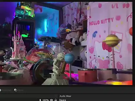This screenshot has width=135, height=101.
Task: Toggle the source lock icon
Action: point(56,100)
